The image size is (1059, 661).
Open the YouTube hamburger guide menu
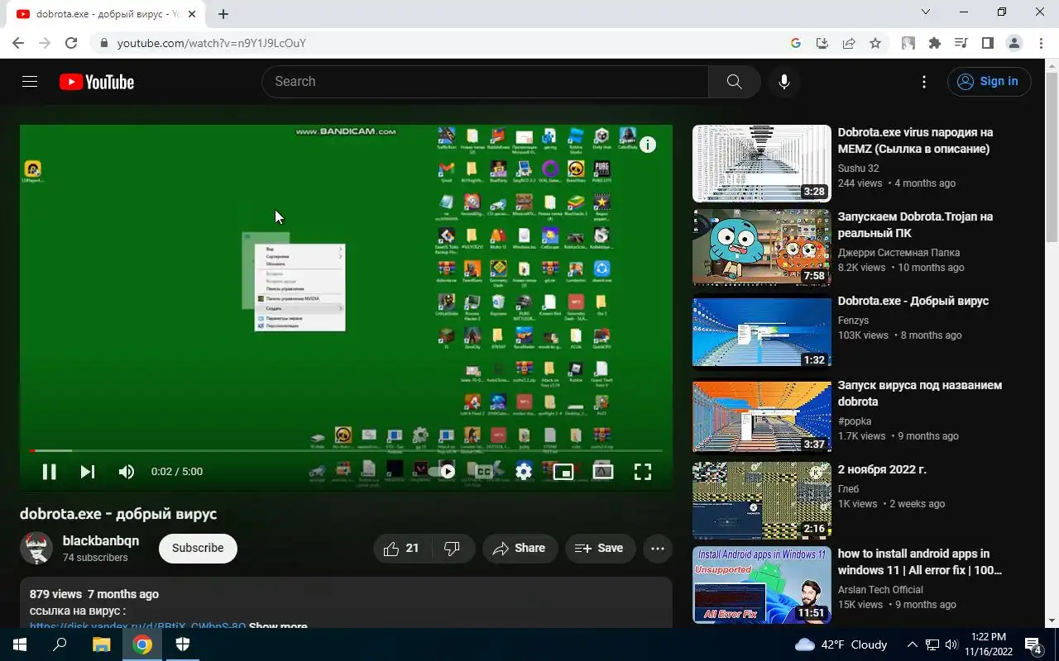pyautogui.click(x=30, y=82)
